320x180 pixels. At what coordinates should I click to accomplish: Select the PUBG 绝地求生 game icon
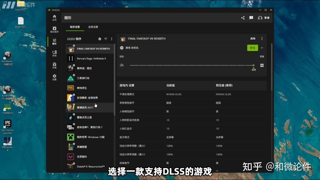click(x=71, y=88)
